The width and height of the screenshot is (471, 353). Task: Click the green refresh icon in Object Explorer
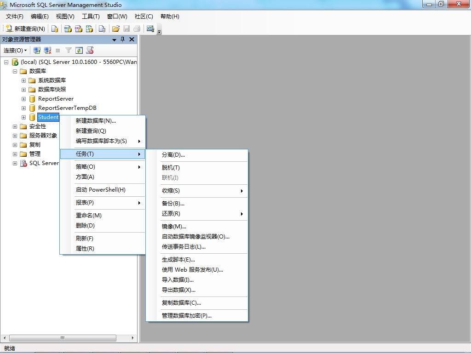pyautogui.click(x=79, y=51)
